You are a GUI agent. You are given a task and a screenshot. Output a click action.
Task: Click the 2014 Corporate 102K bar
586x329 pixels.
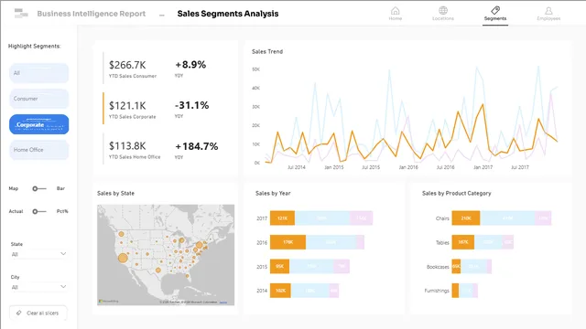point(280,291)
